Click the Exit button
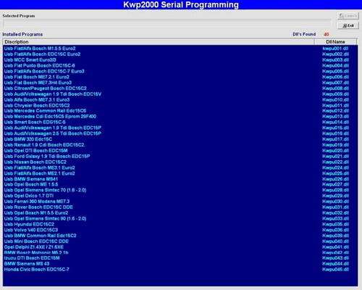This screenshot has width=362, height=290. 348,25
